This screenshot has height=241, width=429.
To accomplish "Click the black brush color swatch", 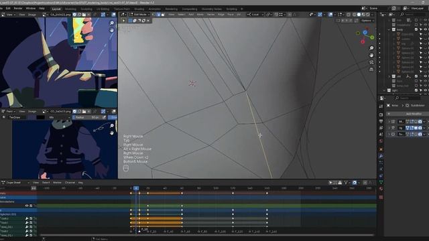I will [40, 117].
